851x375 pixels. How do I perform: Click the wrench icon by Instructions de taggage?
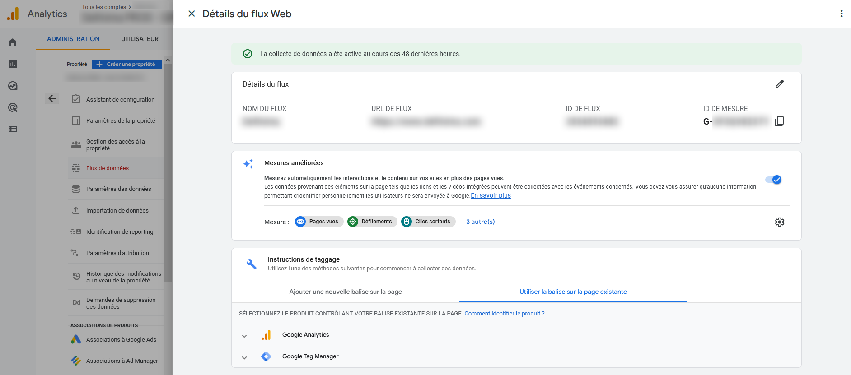pos(251,264)
